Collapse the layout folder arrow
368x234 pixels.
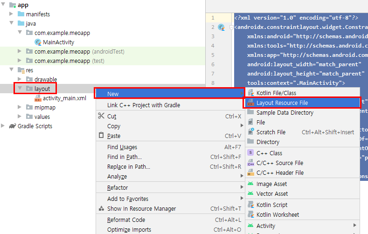[x=20, y=88]
